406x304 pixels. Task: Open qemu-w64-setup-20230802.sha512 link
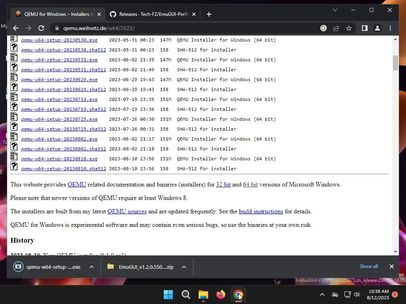(63, 149)
